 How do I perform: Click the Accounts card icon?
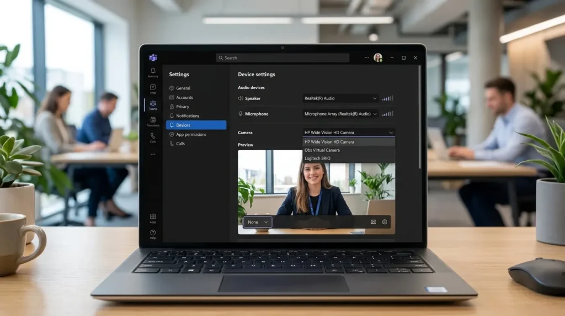coord(172,97)
